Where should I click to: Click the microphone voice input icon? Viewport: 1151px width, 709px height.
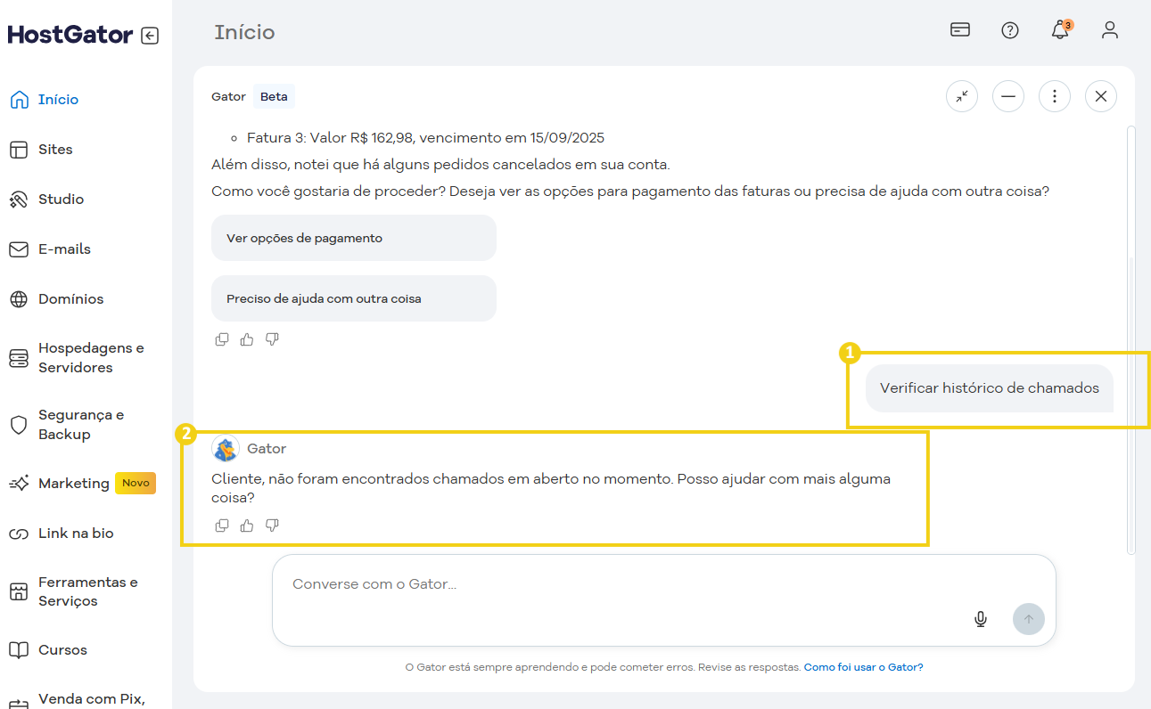click(x=981, y=619)
